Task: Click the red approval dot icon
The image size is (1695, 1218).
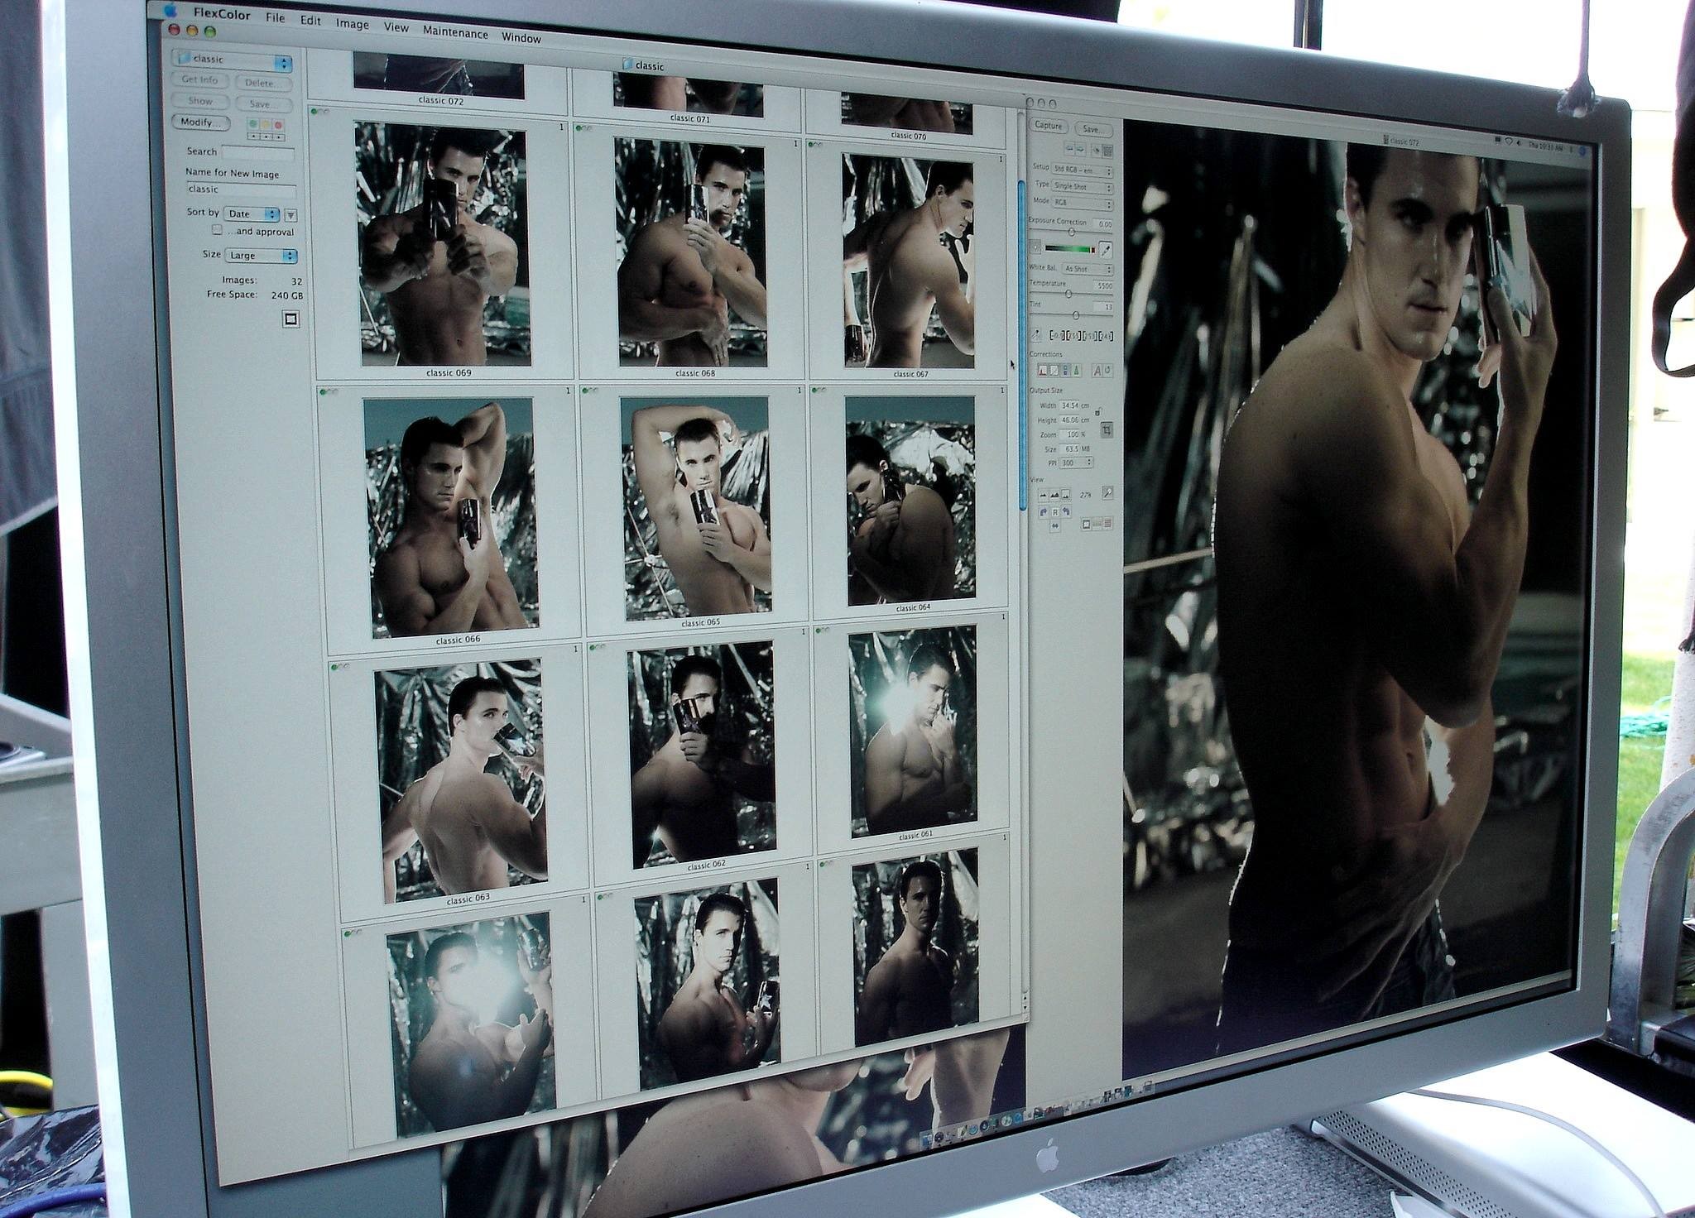Action: click(x=278, y=126)
